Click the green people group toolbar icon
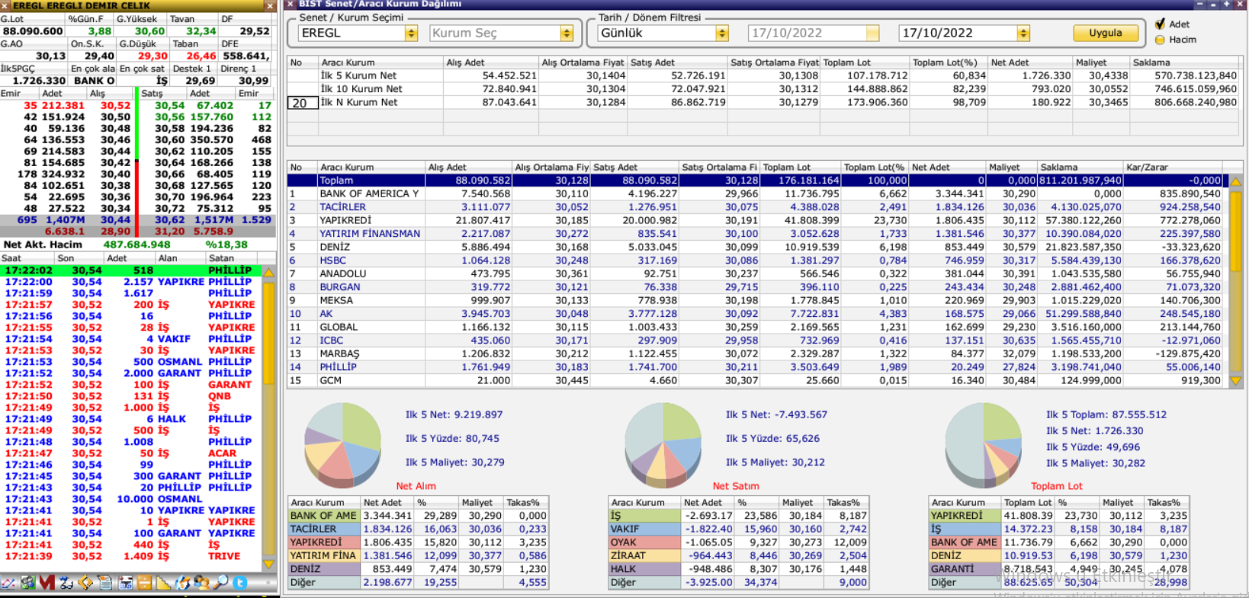Viewport: 1249px width, 598px height. [x=27, y=583]
